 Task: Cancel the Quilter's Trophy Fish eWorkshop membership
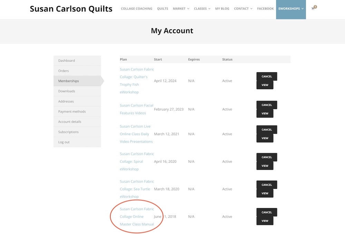(267, 76)
